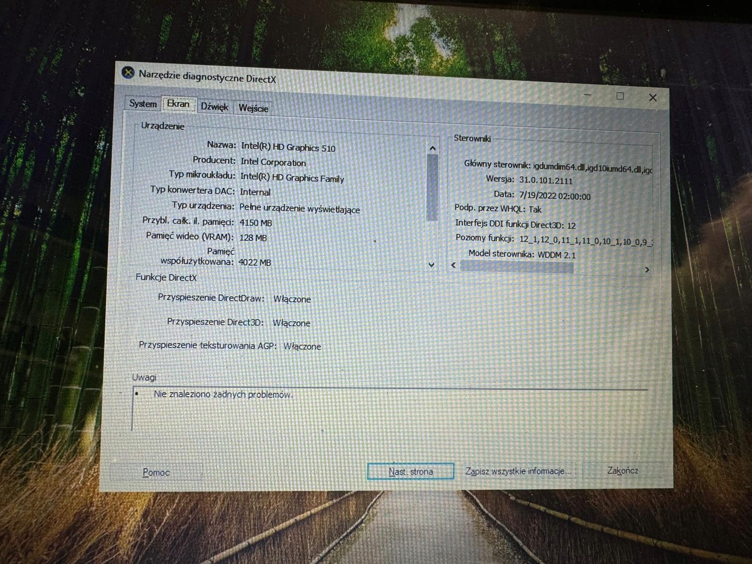
Task: Go to next page with Nast. strona
Action: (x=410, y=471)
